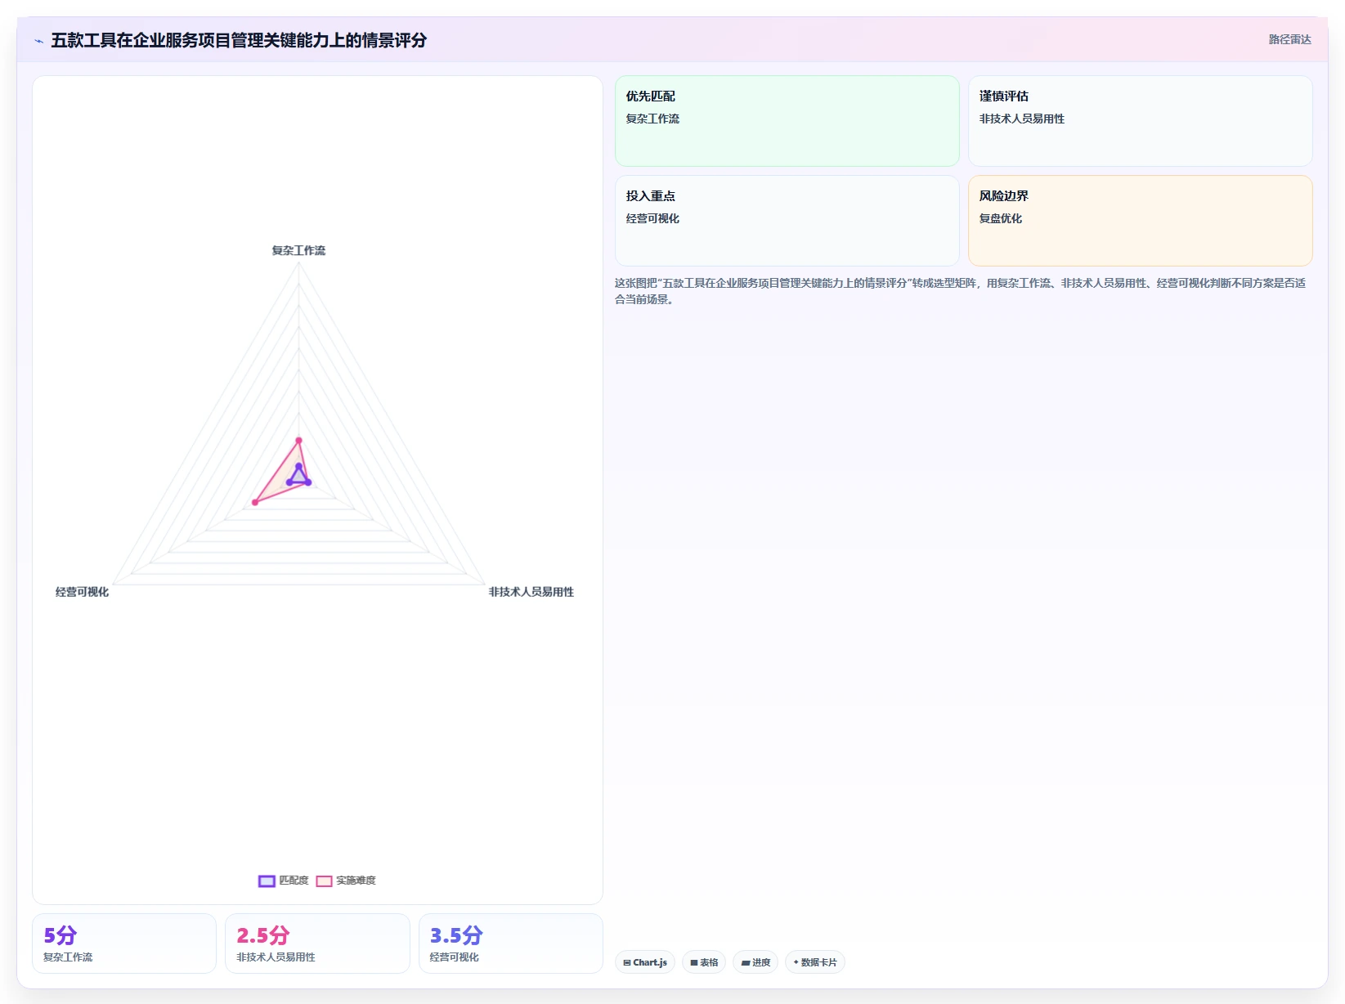Open the 投入重点 card
This screenshot has width=1345, height=1004.
[x=787, y=221]
